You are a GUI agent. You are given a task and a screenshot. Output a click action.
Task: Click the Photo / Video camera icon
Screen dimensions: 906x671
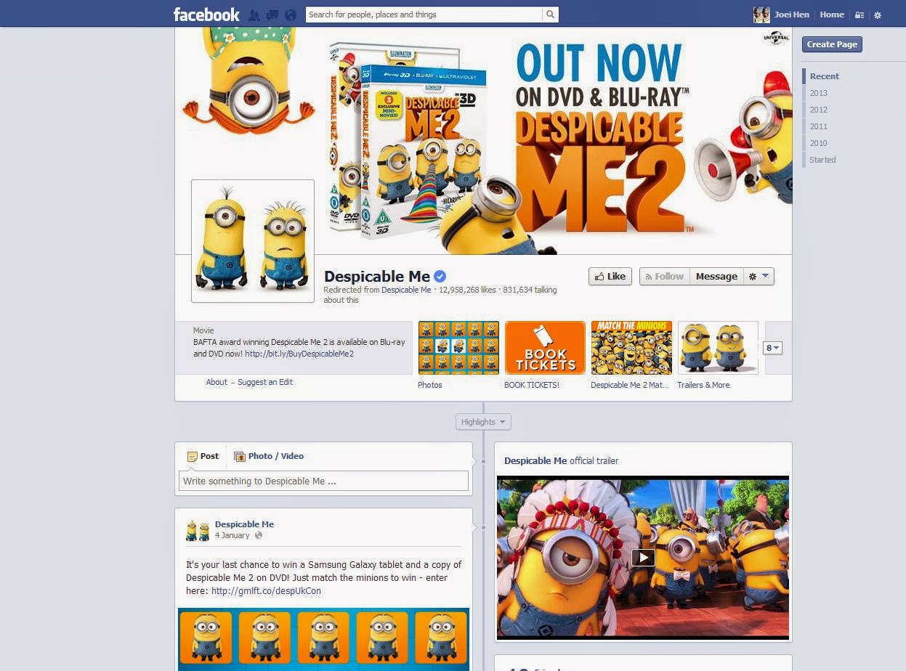pyautogui.click(x=240, y=457)
